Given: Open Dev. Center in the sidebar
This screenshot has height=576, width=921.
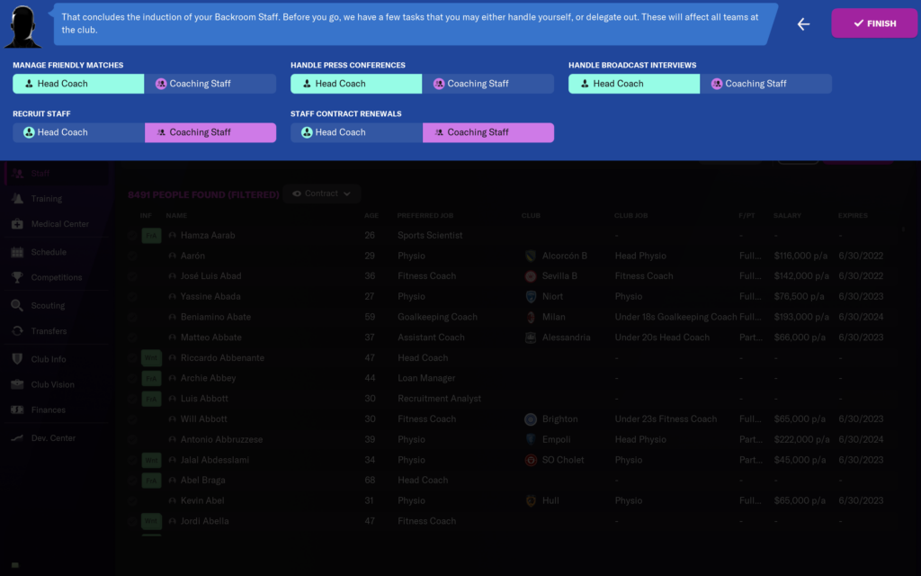Looking at the screenshot, I should pyautogui.click(x=53, y=438).
